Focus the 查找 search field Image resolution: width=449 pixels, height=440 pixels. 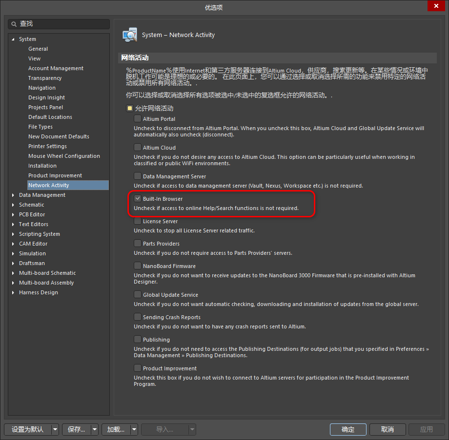click(x=59, y=24)
